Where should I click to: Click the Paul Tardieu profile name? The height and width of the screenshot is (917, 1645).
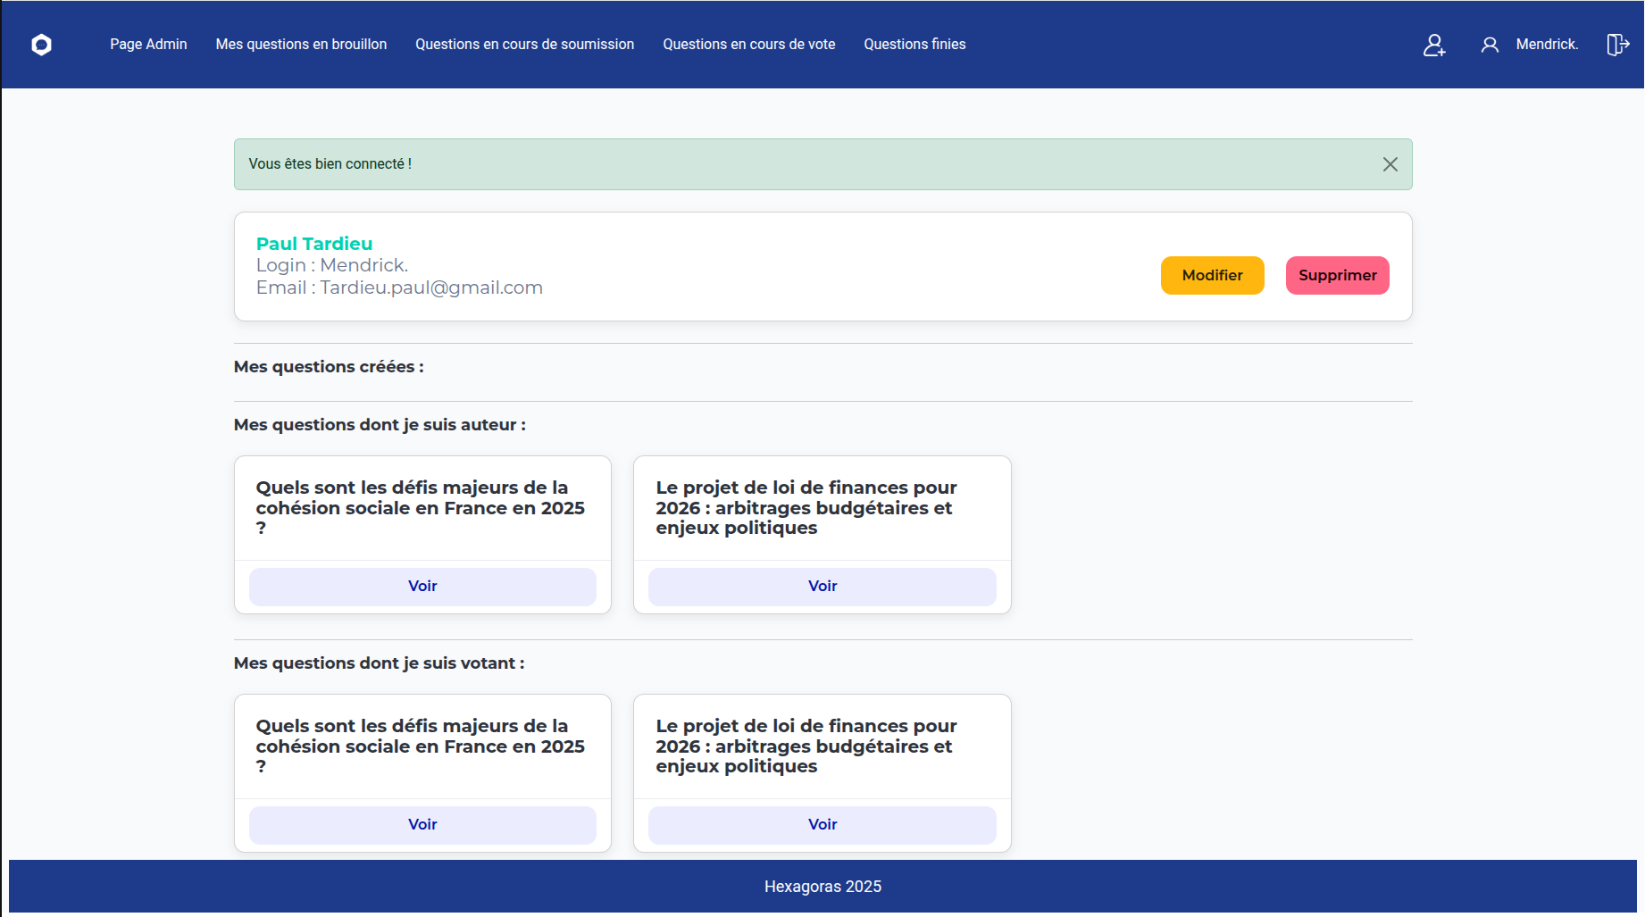coord(314,243)
